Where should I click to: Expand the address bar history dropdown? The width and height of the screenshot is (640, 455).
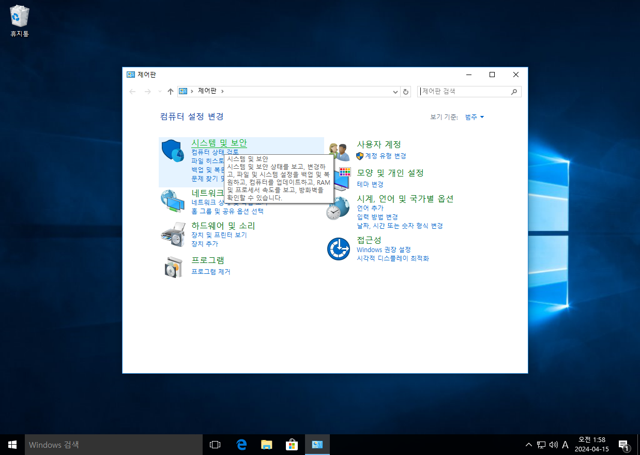point(395,92)
